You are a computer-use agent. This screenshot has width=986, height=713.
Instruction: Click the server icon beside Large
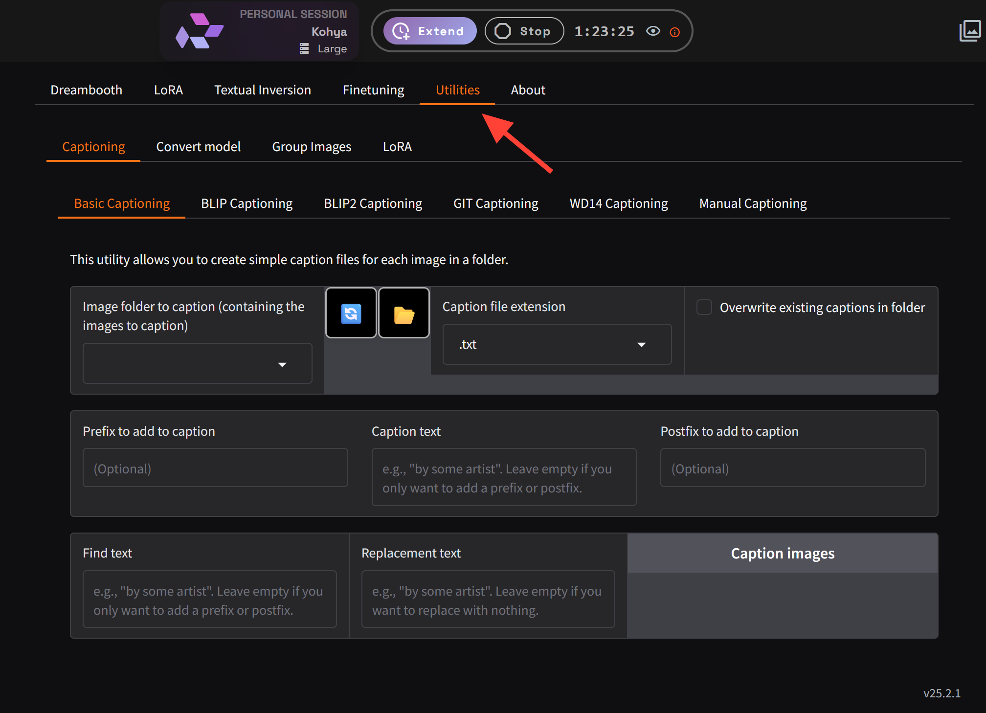pyautogui.click(x=304, y=49)
